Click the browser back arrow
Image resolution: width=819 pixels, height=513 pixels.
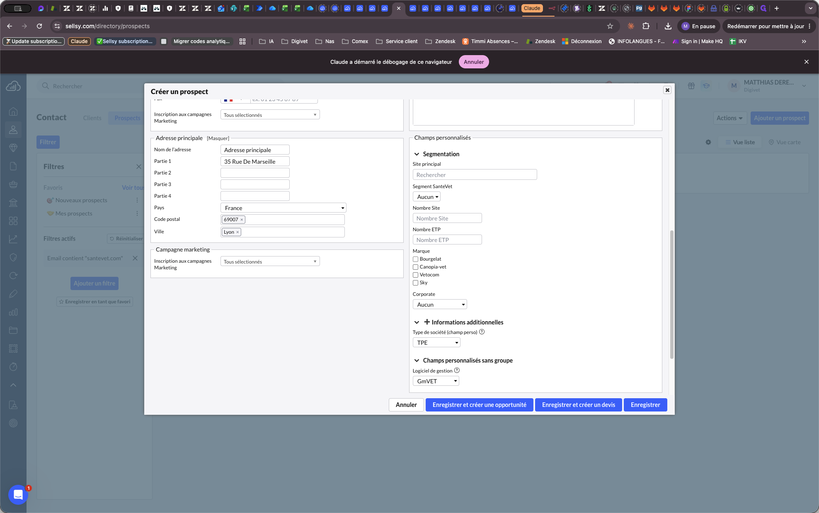pyautogui.click(x=10, y=26)
